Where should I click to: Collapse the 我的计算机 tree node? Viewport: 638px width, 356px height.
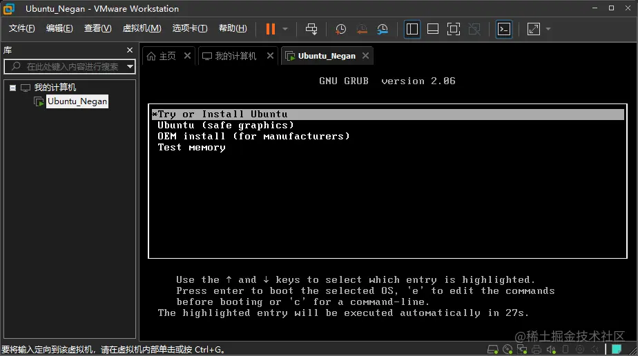(x=13, y=88)
